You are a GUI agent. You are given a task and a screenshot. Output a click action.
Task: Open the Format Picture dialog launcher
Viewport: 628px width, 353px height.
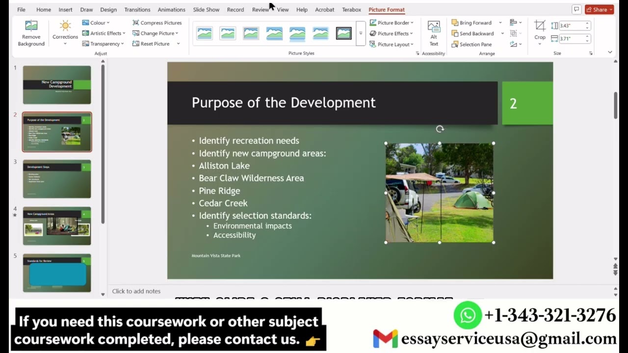point(418,53)
